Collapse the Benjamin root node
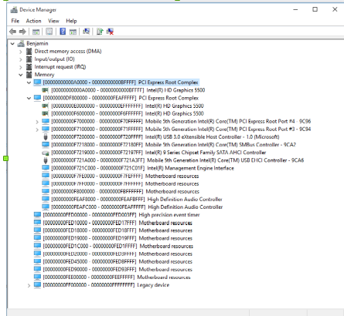 (x=12, y=44)
